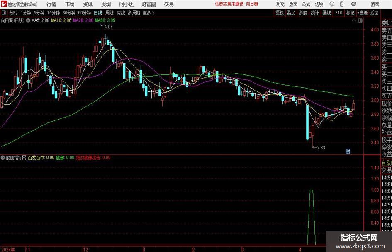392x252 pixels.
Task: Expand the dropdown arrow before 股朋指标网
Action: (x=3, y=158)
